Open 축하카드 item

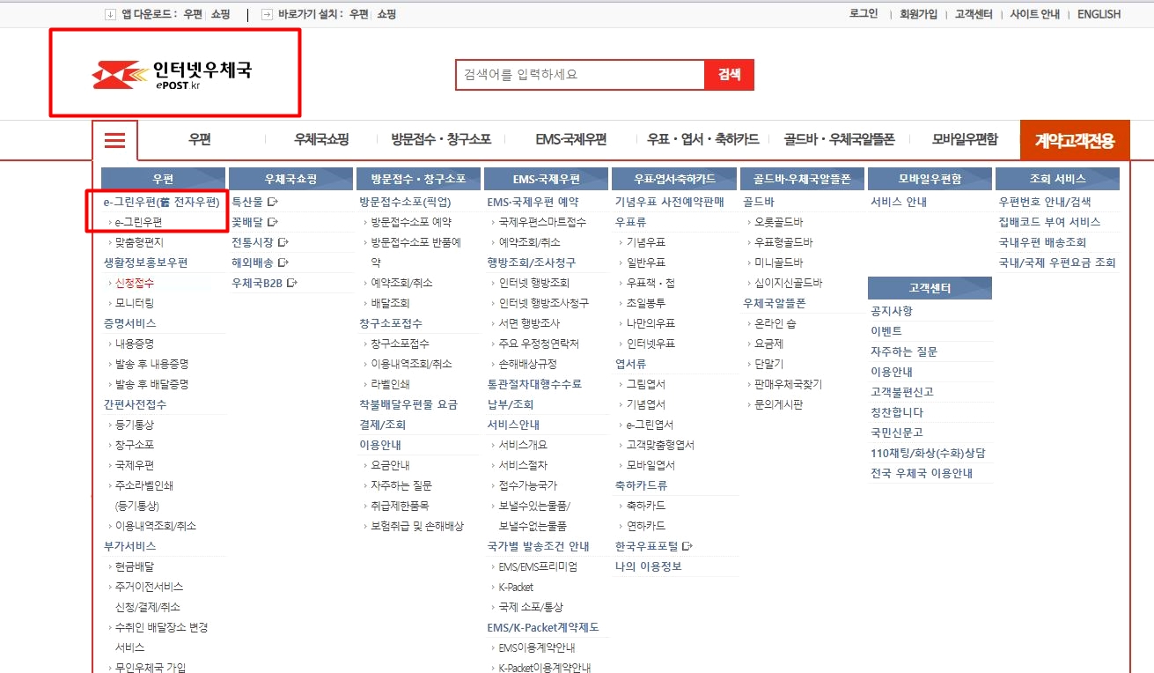pyautogui.click(x=646, y=506)
